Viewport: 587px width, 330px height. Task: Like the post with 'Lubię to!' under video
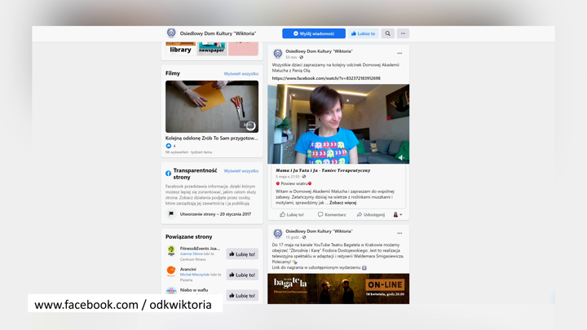[292, 214]
